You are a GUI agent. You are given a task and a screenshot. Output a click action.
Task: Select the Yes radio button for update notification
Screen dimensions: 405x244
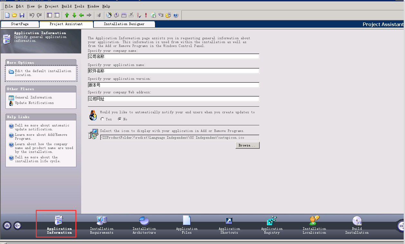pyautogui.click(x=102, y=119)
